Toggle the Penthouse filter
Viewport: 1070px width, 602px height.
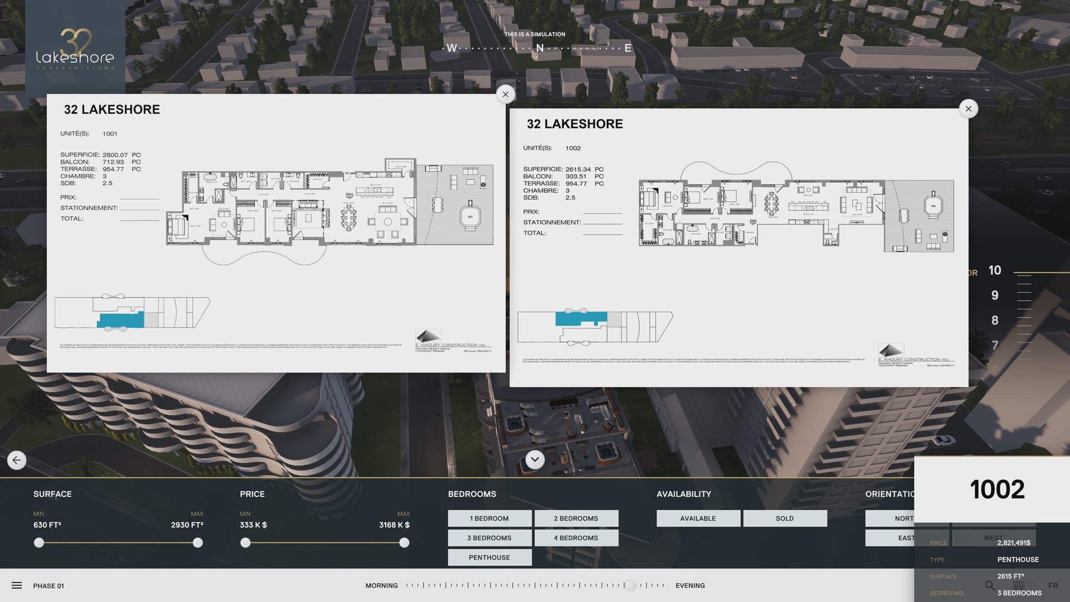(489, 557)
